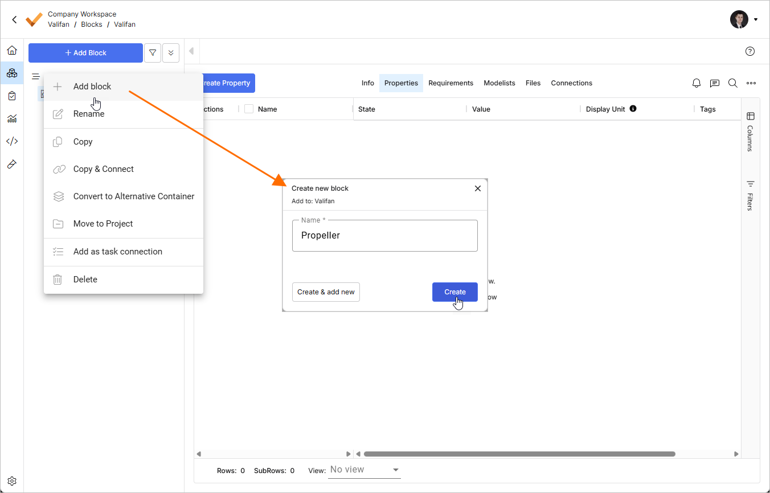
Task: Click the filter funnel icon
Action: click(153, 53)
